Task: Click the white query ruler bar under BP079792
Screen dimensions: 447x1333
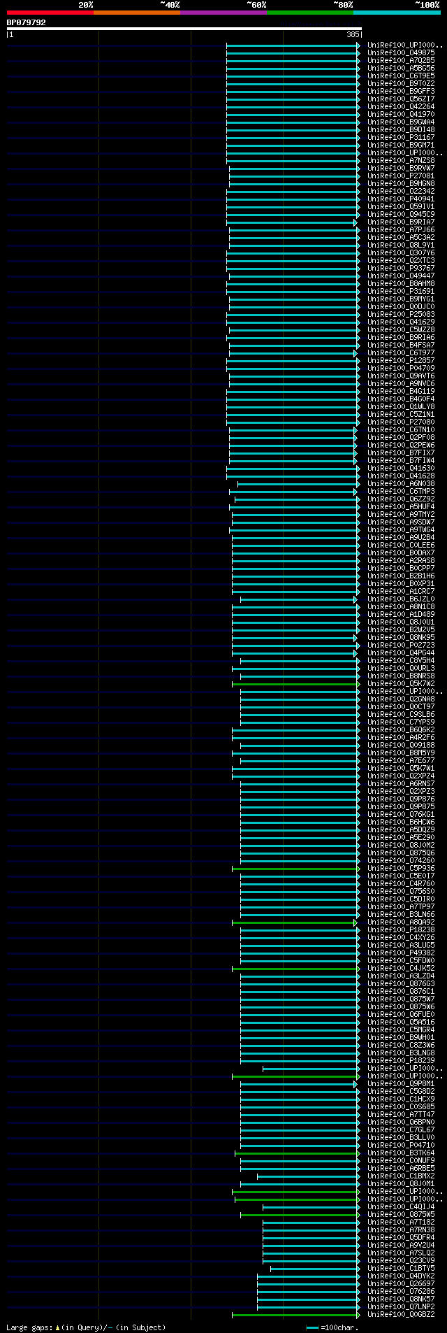Action: [x=184, y=29]
